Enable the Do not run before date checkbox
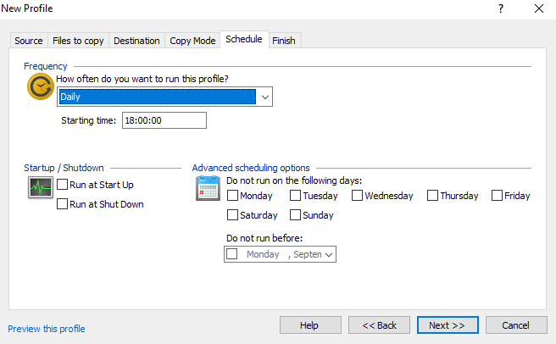The image size is (556, 344). [x=233, y=253]
